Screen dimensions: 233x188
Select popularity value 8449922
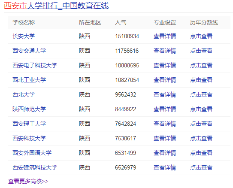point(126,109)
